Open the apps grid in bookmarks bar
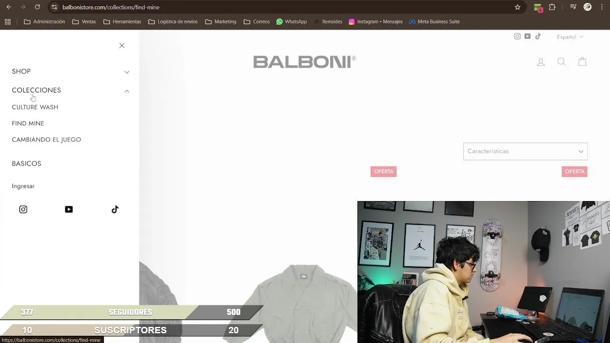This screenshot has height=343, width=610. point(8,21)
